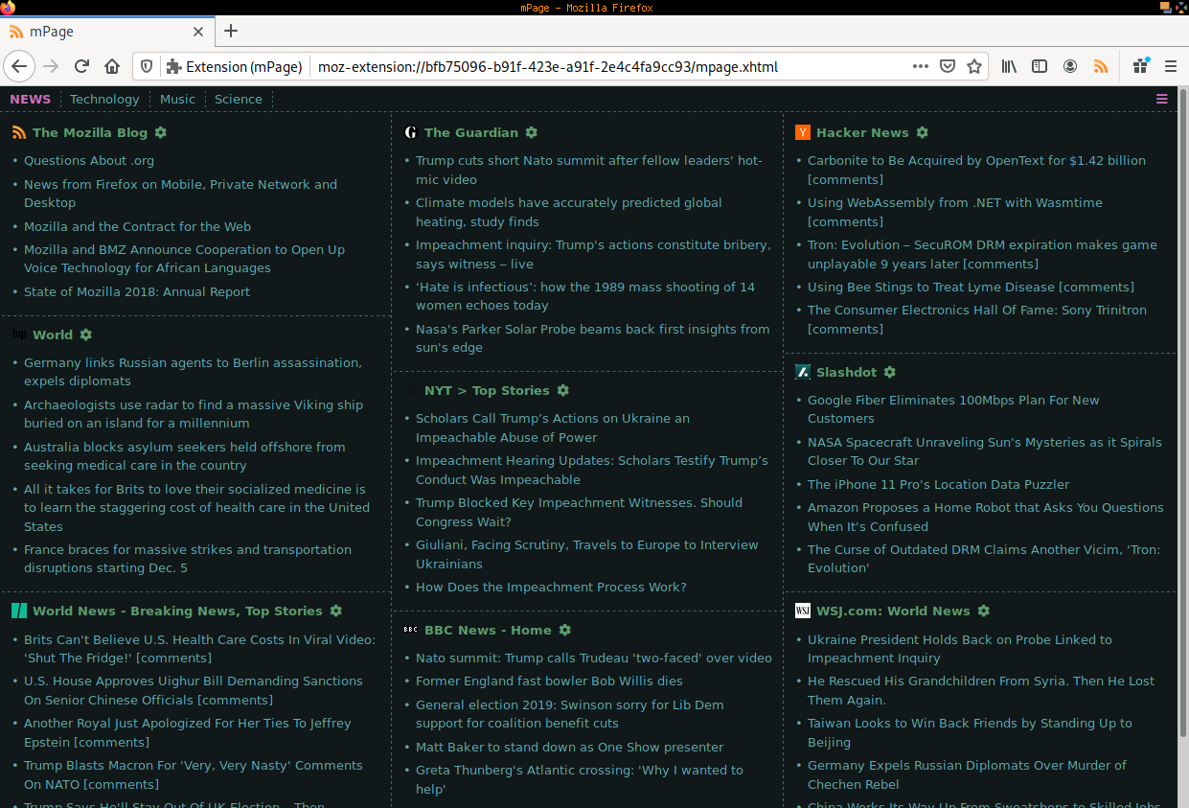Click the mPage RSS icon in the toolbar
The image size is (1189, 808).
coord(1101,66)
